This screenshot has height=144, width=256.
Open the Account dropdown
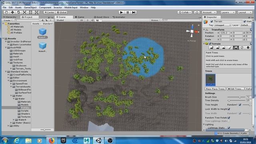[209, 12]
